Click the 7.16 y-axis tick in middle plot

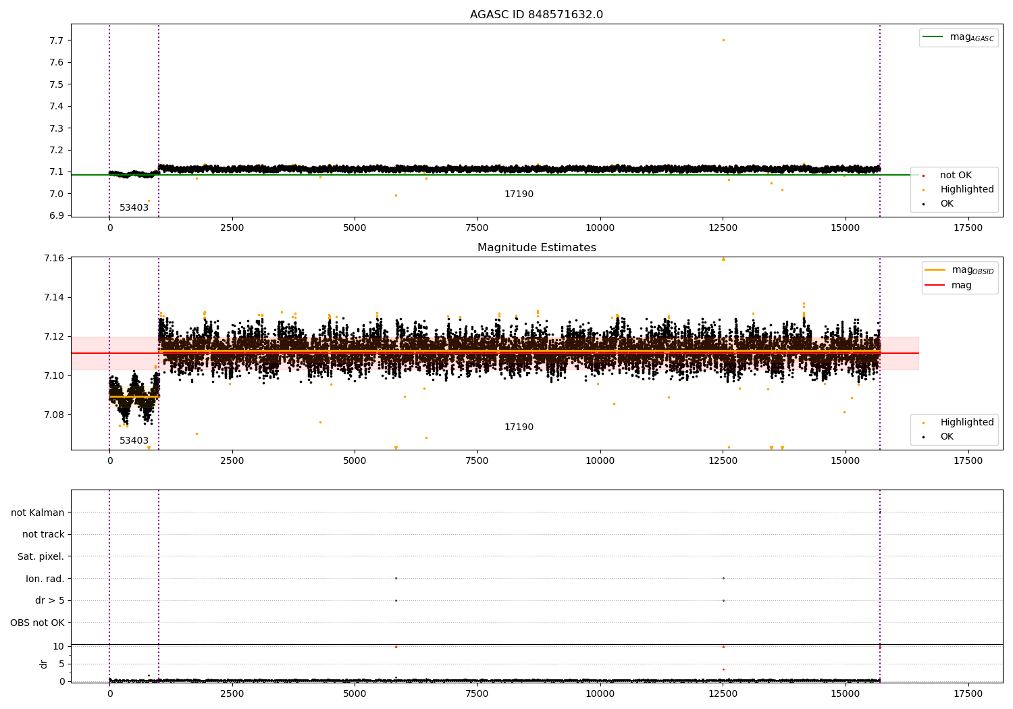click(x=54, y=259)
